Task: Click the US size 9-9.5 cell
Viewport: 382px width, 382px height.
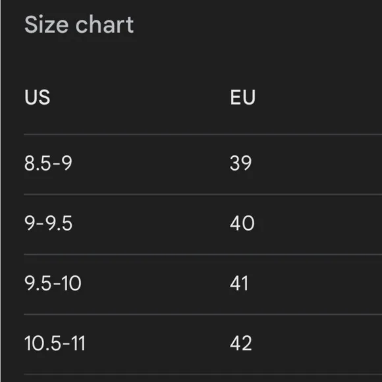Action: [48, 223]
